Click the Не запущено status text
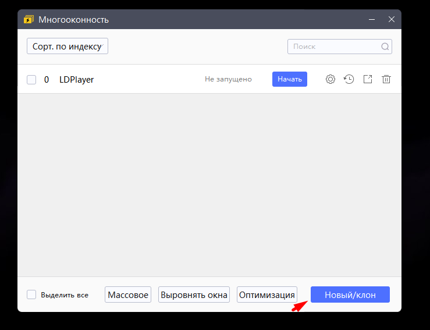Image resolution: width=430 pixels, height=330 pixels. [228, 79]
